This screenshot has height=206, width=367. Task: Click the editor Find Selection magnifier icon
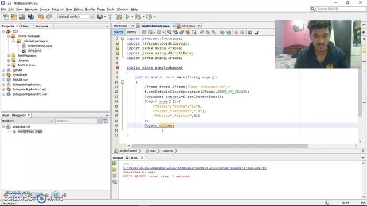coord(169,33)
